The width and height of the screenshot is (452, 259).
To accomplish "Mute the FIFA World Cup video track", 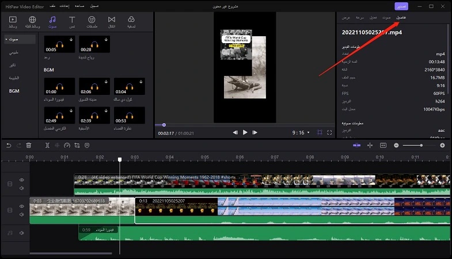I will [22, 188].
